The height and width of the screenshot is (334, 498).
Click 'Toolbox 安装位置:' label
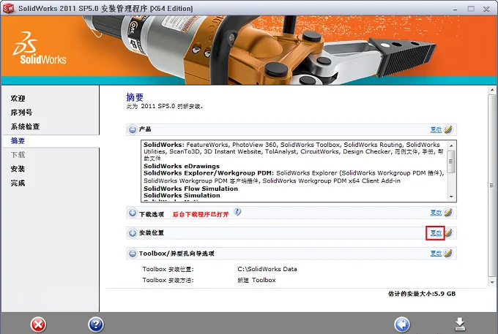168,269
